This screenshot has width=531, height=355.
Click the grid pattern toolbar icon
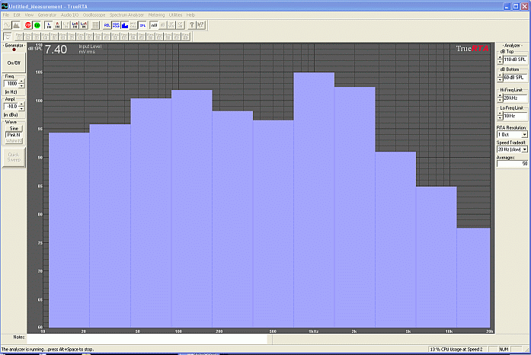click(94, 25)
